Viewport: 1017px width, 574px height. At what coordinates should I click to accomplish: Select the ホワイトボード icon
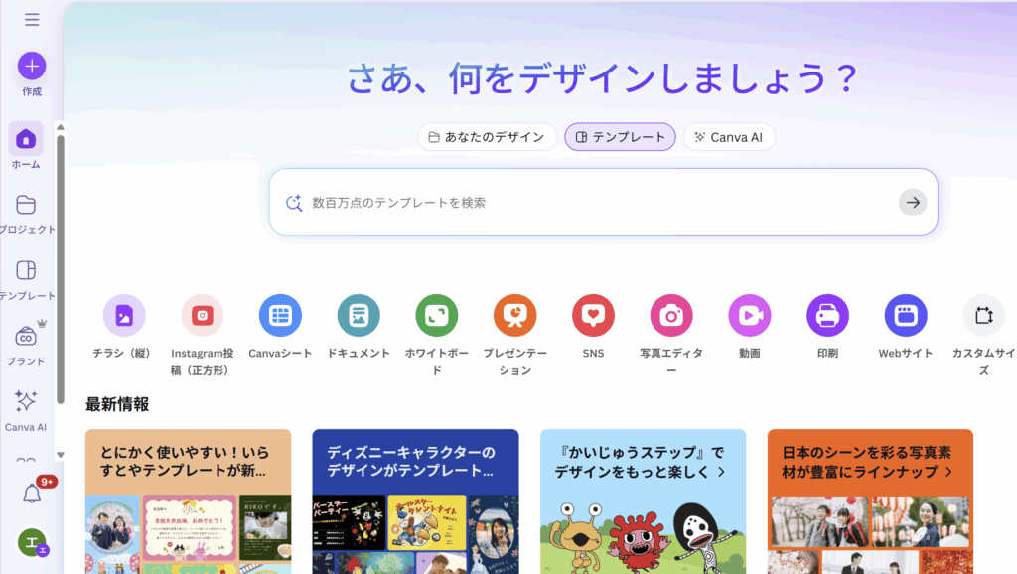point(437,316)
